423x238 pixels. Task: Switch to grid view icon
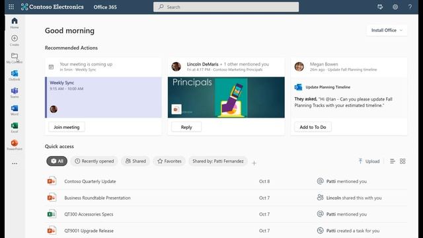click(403, 161)
